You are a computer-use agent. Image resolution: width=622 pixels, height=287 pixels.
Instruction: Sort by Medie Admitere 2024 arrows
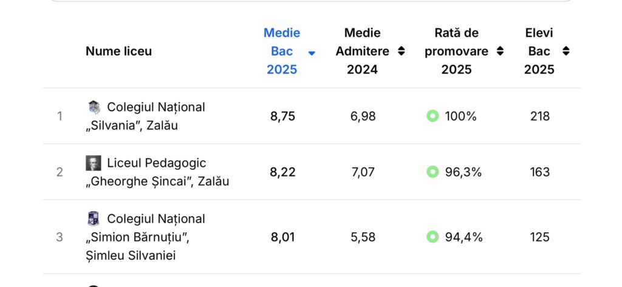tap(402, 51)
